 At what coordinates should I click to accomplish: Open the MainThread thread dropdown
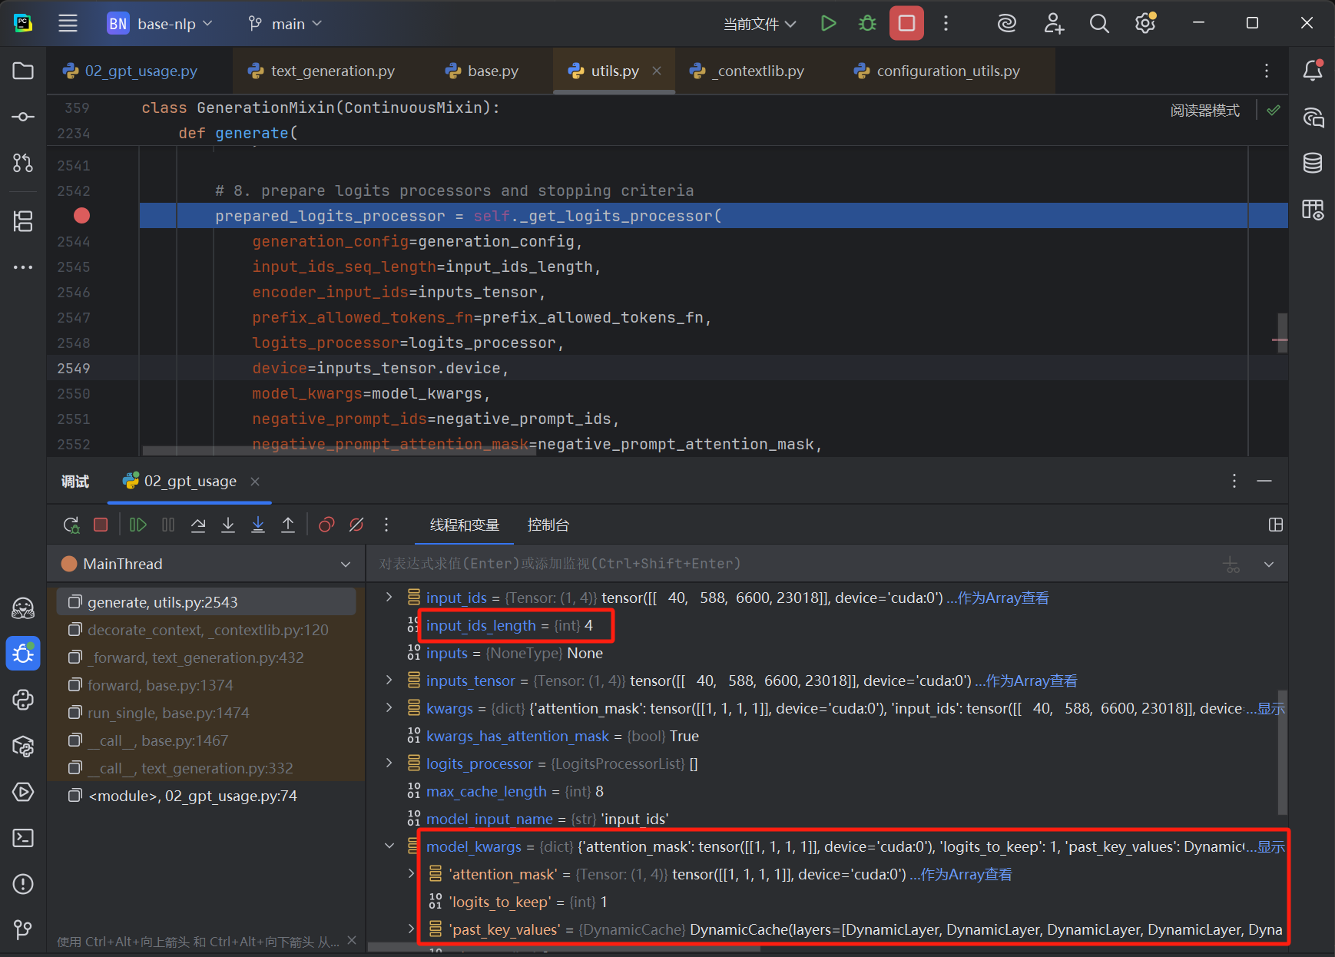point(345,565)
